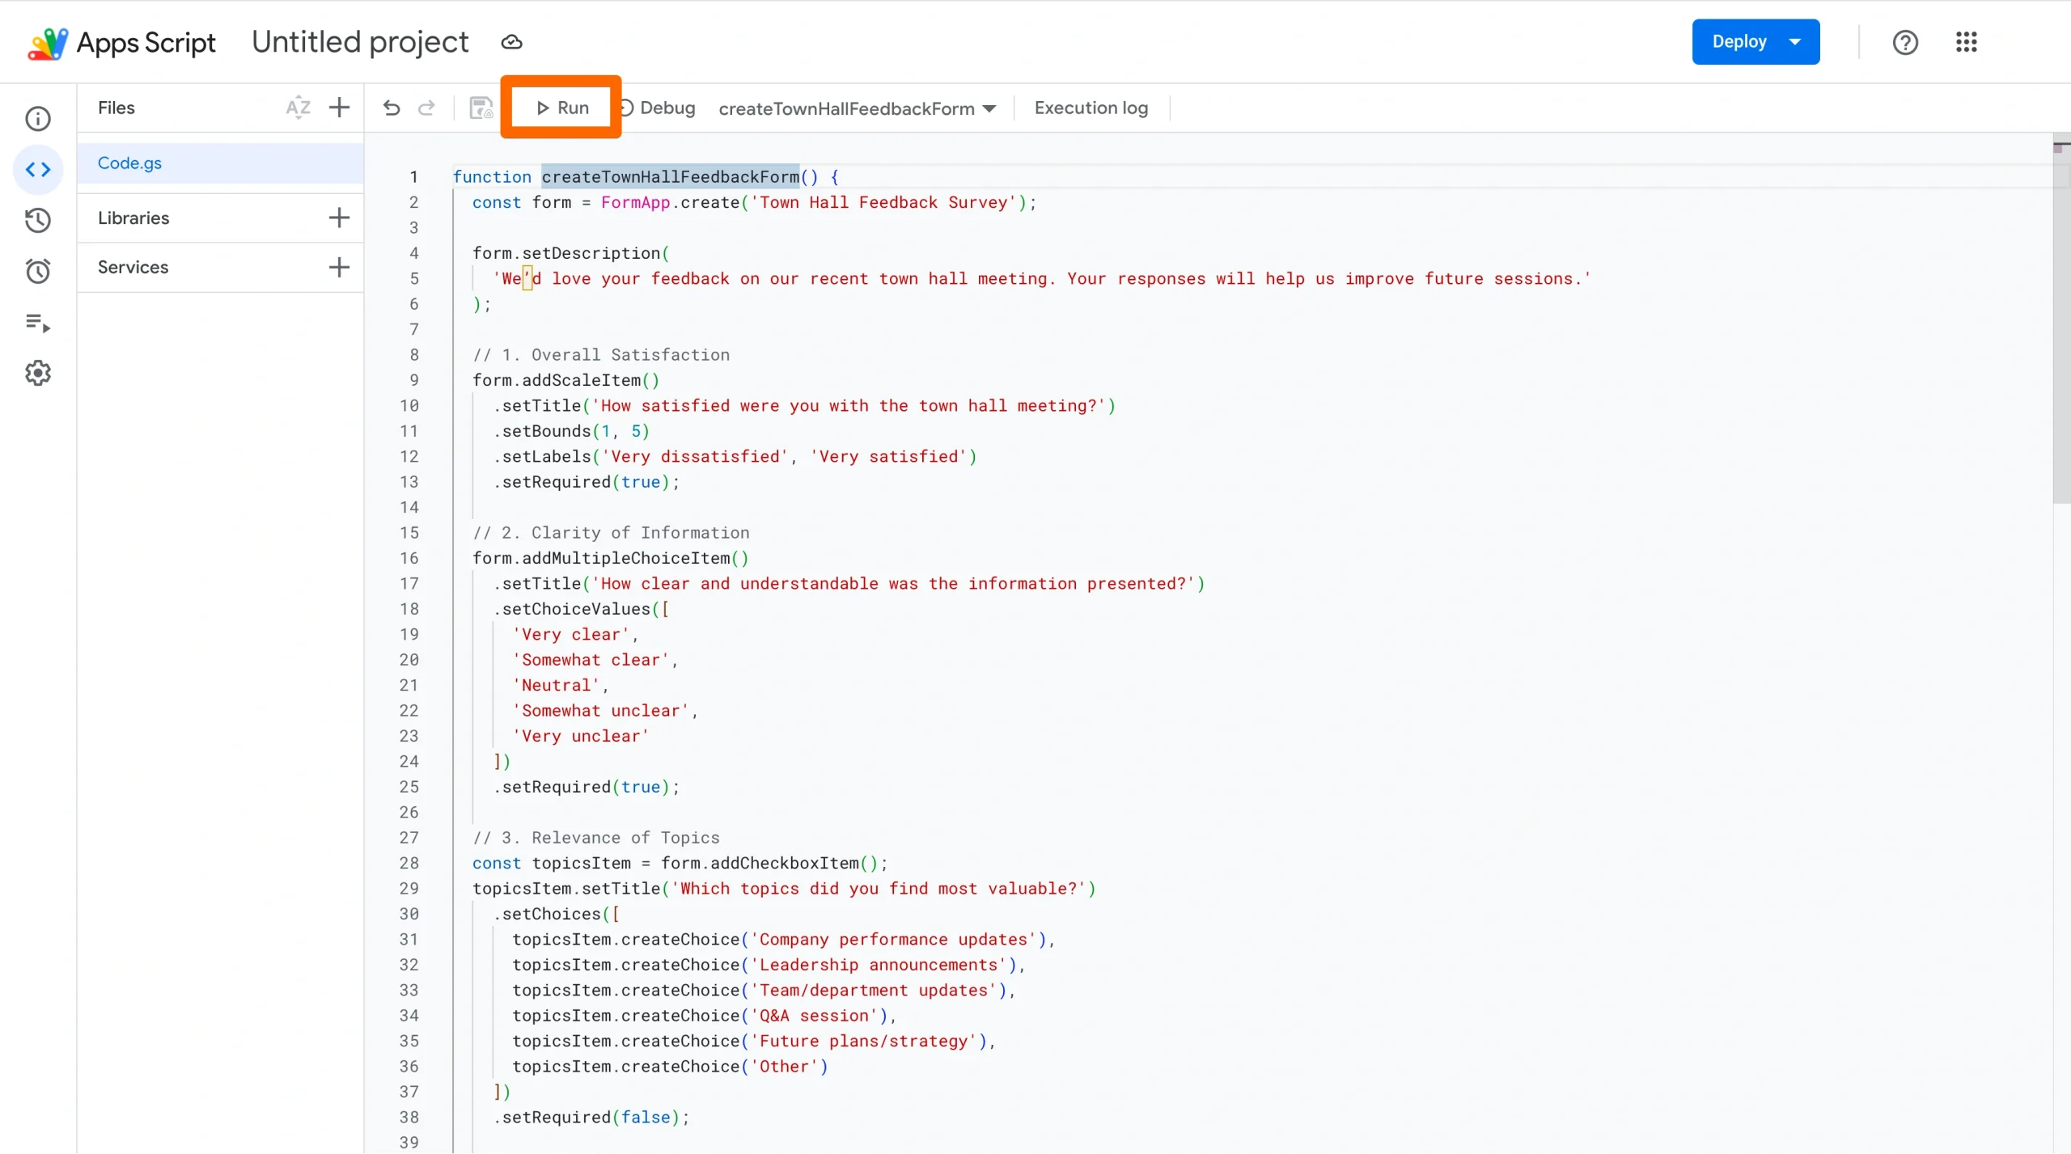Redo the last undone change
The image size is (2071, 1154).
(x=426, y=108)
